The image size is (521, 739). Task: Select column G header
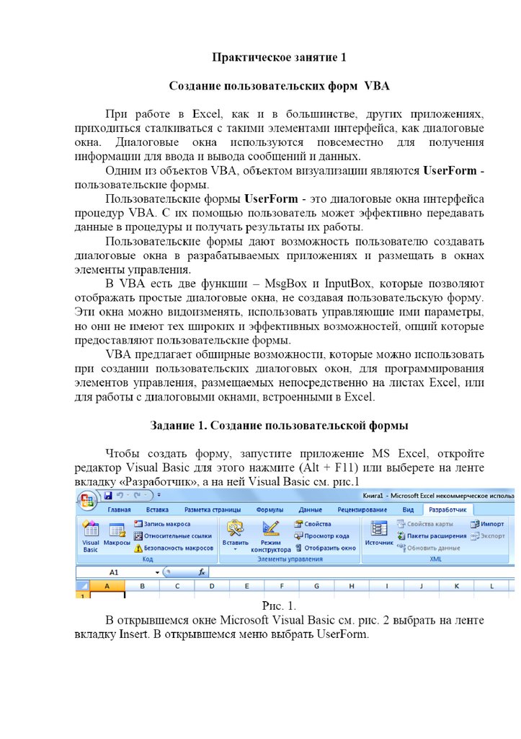click(316, 586)
